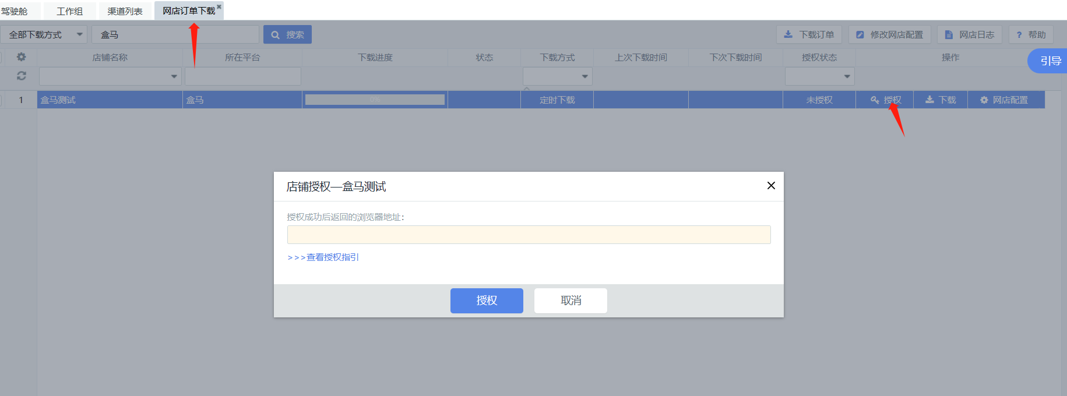
Task: Click the column settings gear icon
Action: (22, 57)
